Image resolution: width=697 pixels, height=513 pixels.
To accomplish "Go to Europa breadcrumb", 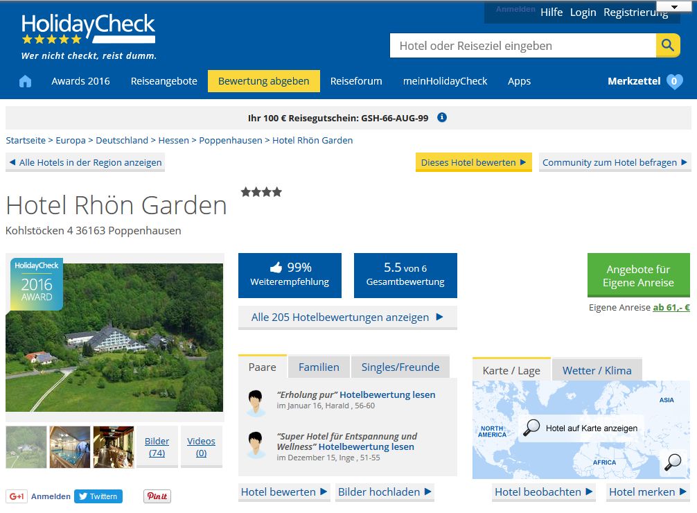I will (x=70, y=140).
